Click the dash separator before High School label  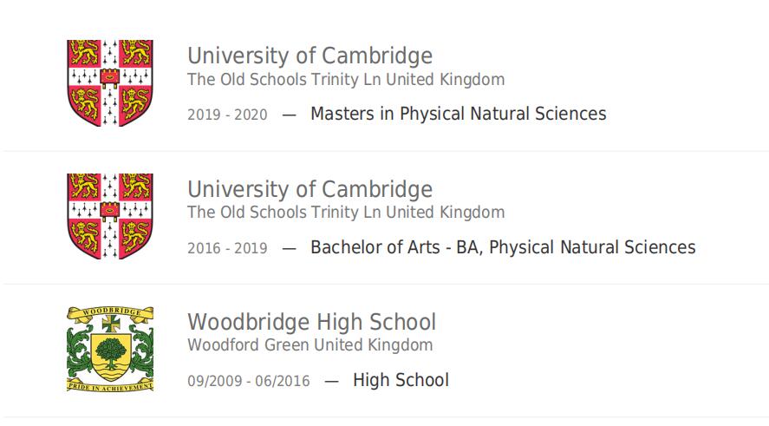tap(331, 382)
